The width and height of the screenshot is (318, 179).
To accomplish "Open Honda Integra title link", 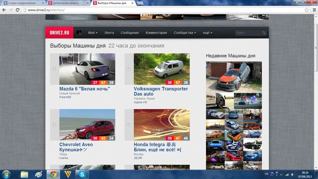I will [157, 147].
